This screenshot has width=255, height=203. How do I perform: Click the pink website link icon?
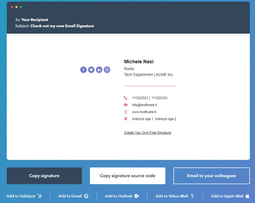pos(126,112)
